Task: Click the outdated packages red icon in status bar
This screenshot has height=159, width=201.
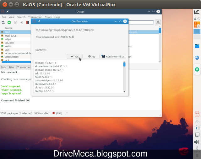Action: click(54, 113)
